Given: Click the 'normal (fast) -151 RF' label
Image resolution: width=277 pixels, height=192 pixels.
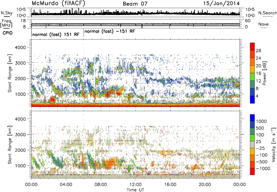Looking at the screenshot, I should coord(110,31).
